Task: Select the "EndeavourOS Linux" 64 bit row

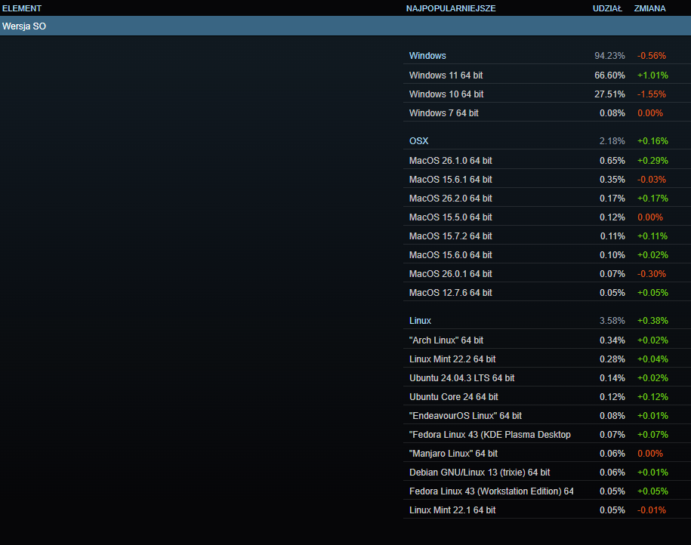Action: click(x=465, y=416)
